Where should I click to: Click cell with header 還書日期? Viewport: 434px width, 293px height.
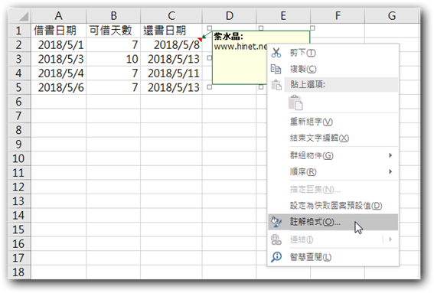171,31
